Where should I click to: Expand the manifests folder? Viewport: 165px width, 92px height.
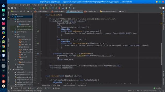click(13, 17)
